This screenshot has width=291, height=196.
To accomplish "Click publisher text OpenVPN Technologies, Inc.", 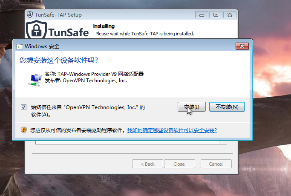I will click(86, 81).
